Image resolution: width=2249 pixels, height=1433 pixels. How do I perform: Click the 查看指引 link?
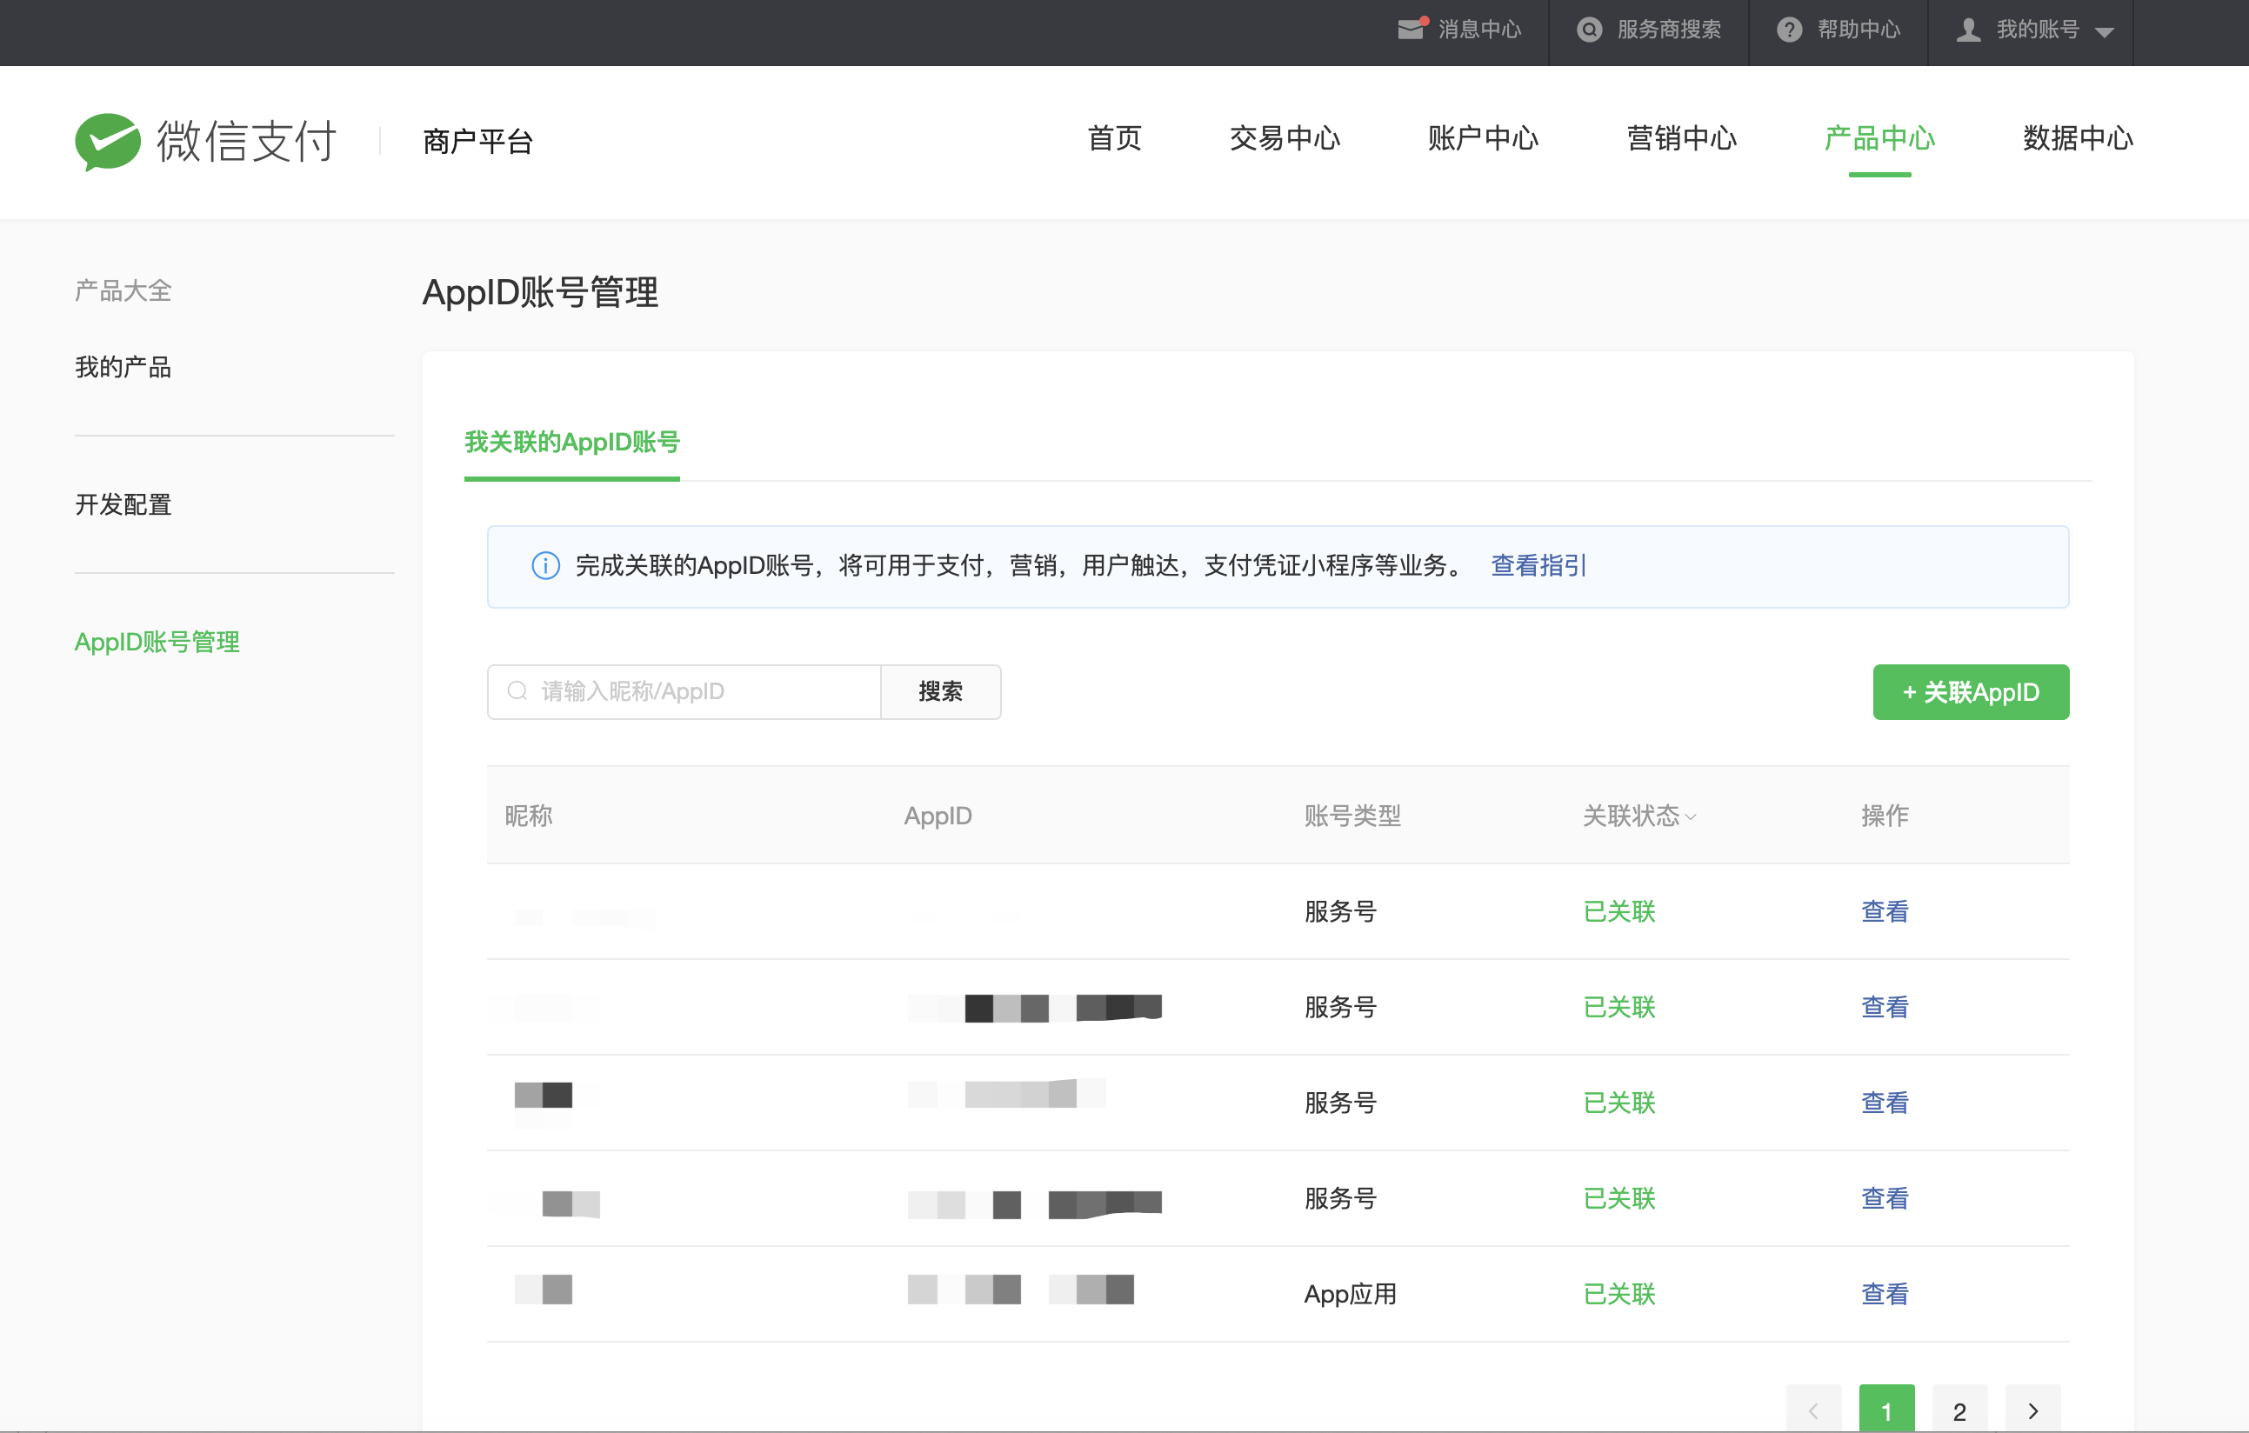(1538, 566)
